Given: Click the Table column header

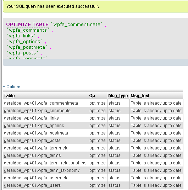Looking at the screenshot, I should point(45,96).
